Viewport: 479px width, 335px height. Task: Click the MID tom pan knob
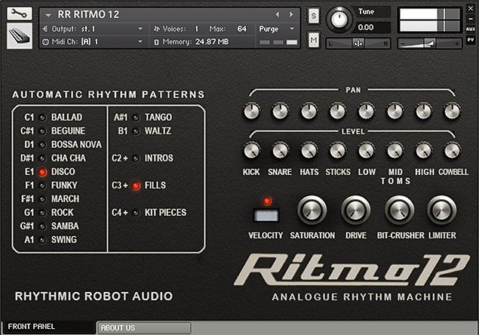pos(395,111)
